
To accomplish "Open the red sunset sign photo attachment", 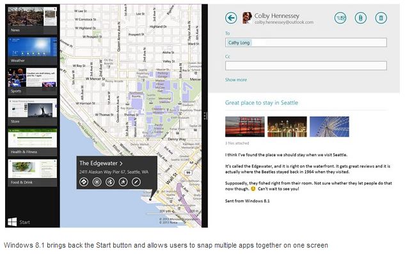I will click(245, 126).
